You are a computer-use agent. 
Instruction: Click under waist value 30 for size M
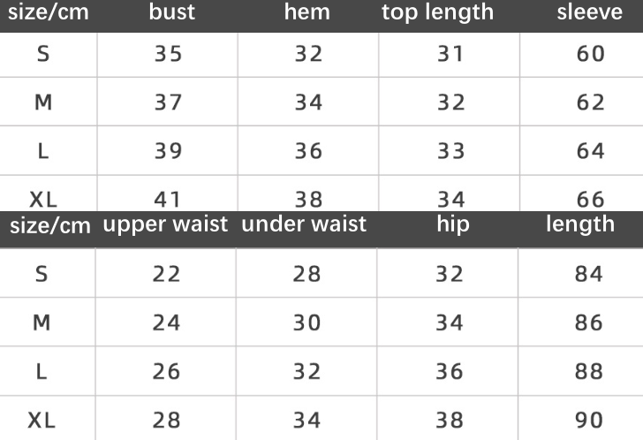tap(307, 322)
